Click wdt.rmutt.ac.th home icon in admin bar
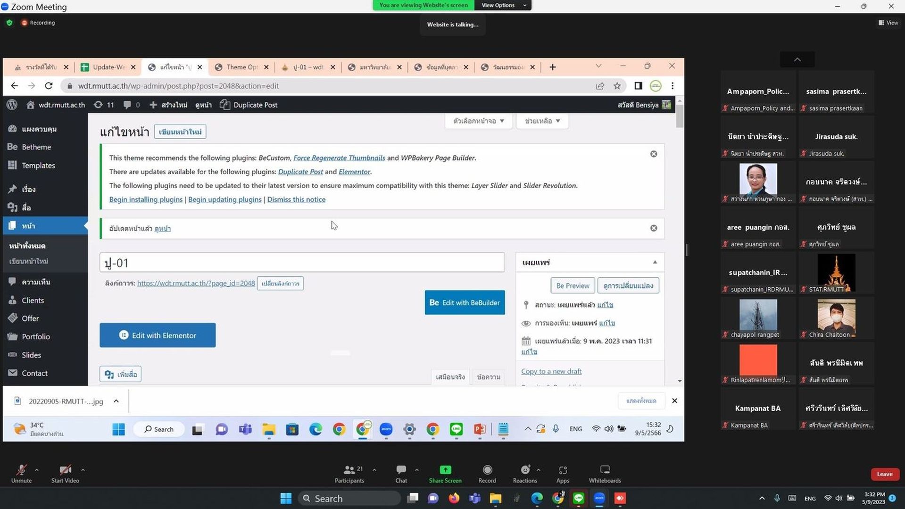The height and width of the screenshot is (509, 905). [56, 105]
